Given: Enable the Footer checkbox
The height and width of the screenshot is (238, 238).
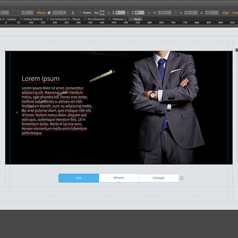Looking at the screenshot, I should [x=81, y=13].
